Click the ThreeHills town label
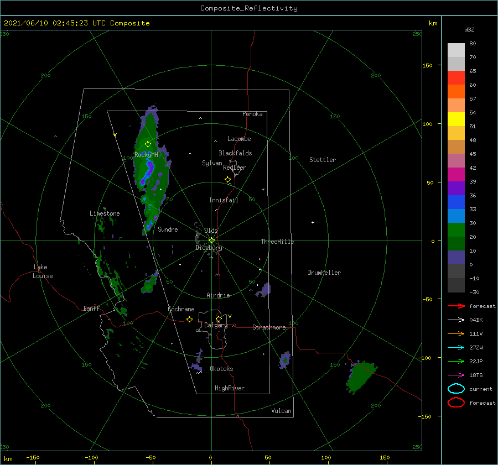This screenshot has height=465, width=498. coord(277,242)
